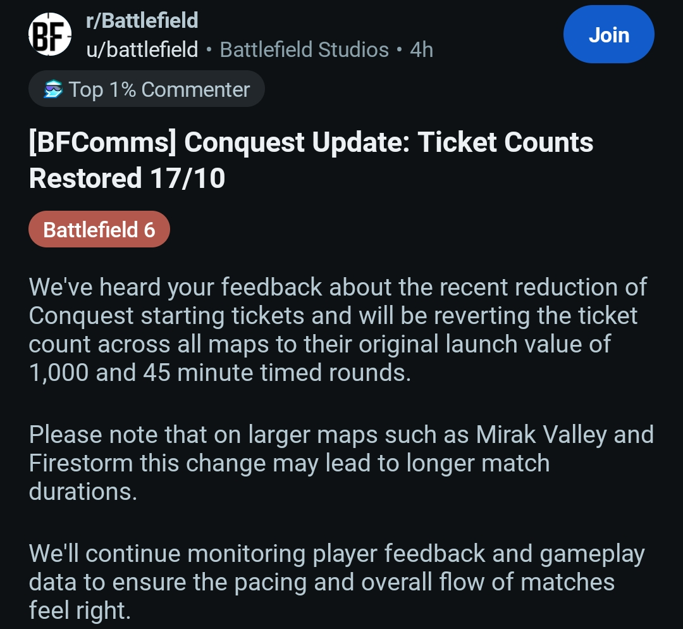
Task: Click the 'Restored 17/10' title text
Action: (x=126, y=178)
